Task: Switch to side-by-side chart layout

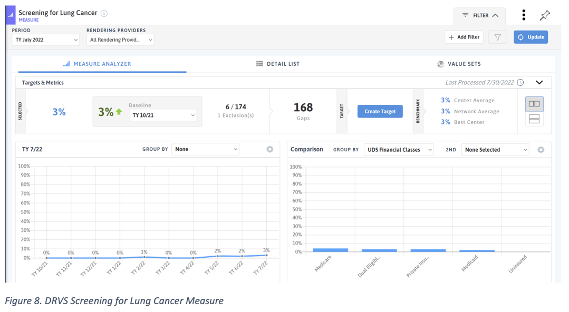Action: 534,104
